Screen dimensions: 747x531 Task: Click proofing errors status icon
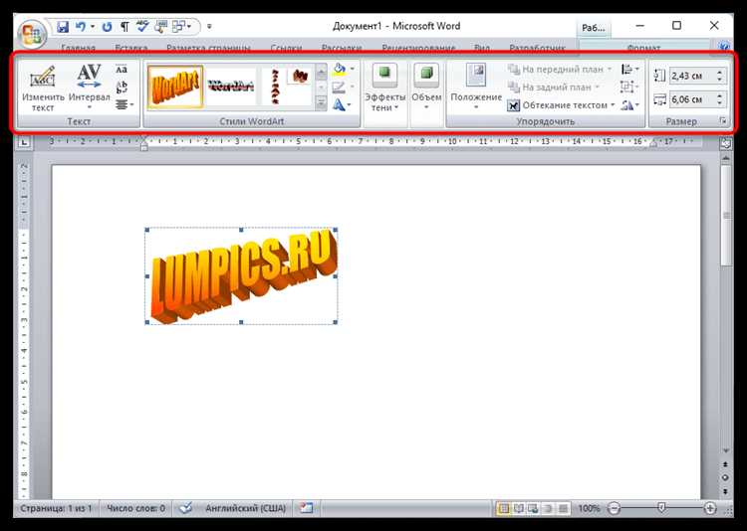tap(186, 508)
